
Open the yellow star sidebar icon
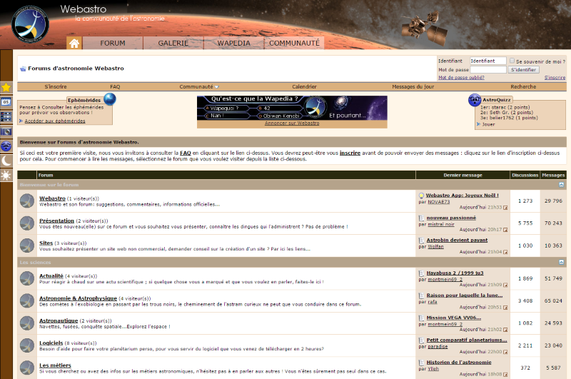[6, 87]
